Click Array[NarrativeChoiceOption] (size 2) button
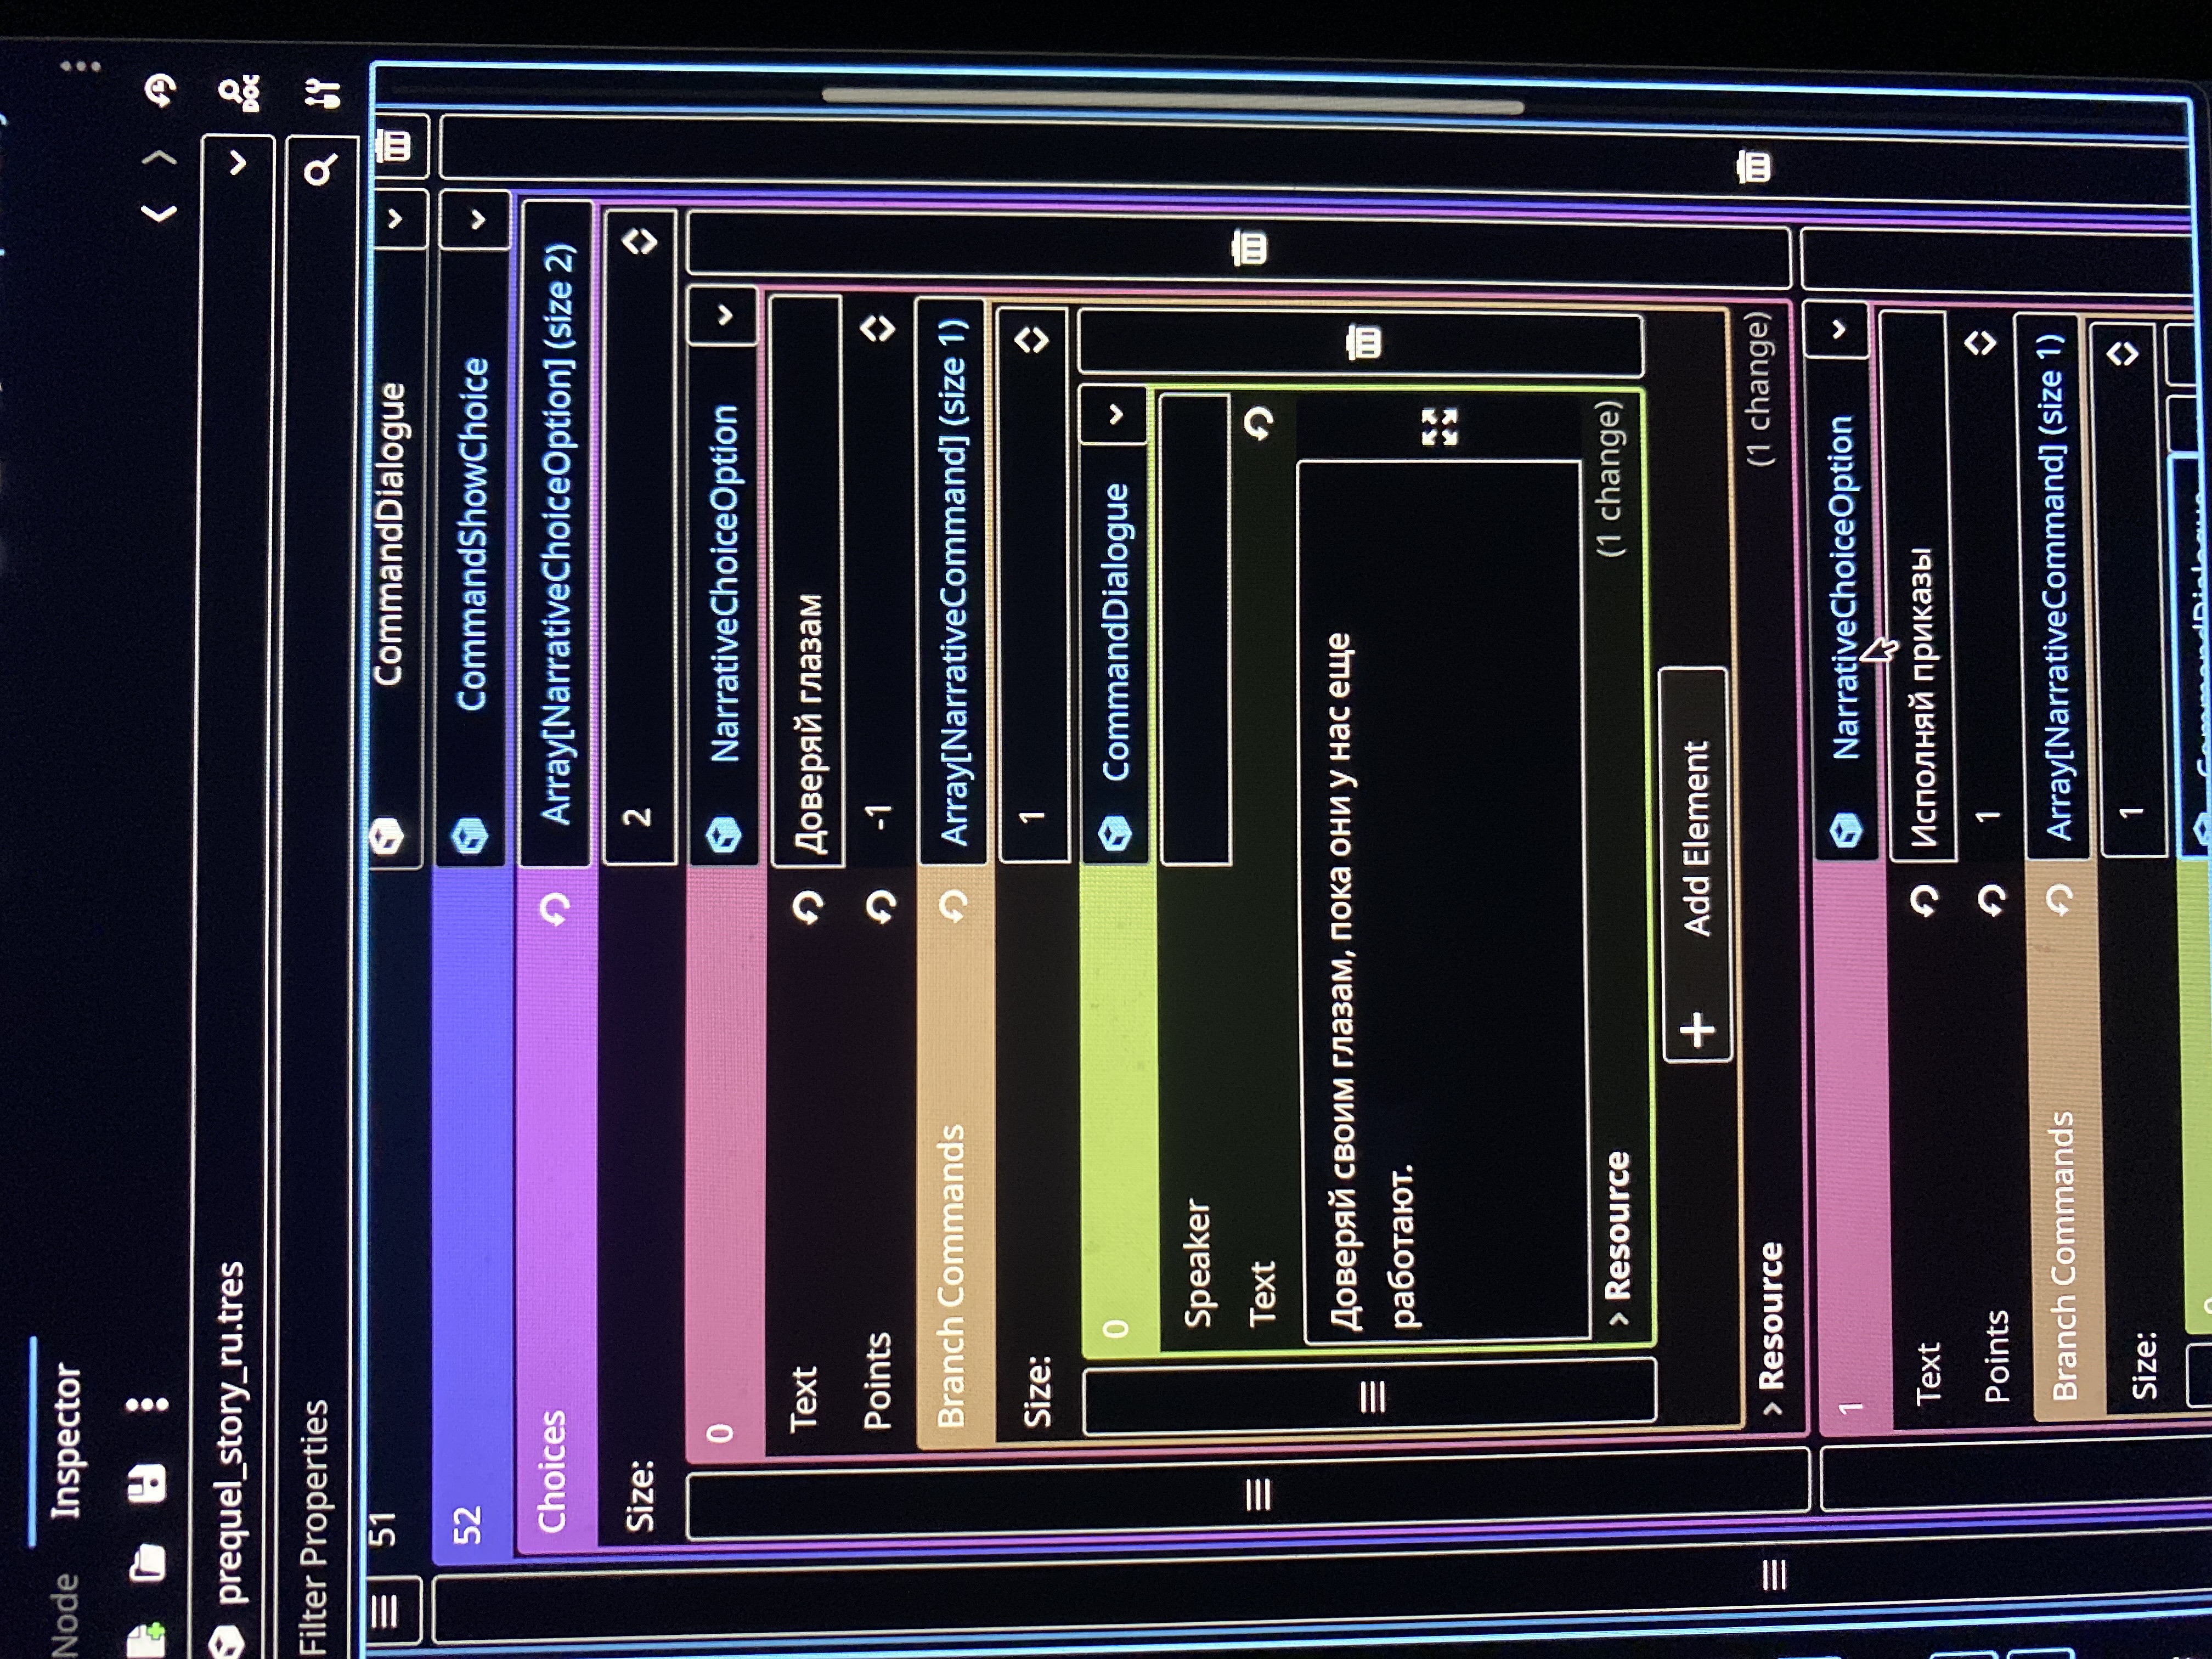 [x=558, y=535]
